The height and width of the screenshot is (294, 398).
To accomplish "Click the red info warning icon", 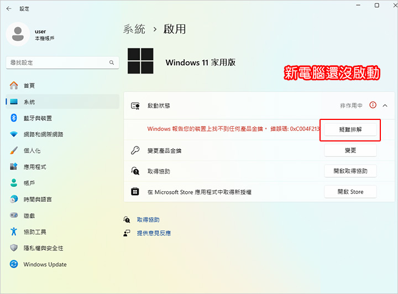I will 373,105.
